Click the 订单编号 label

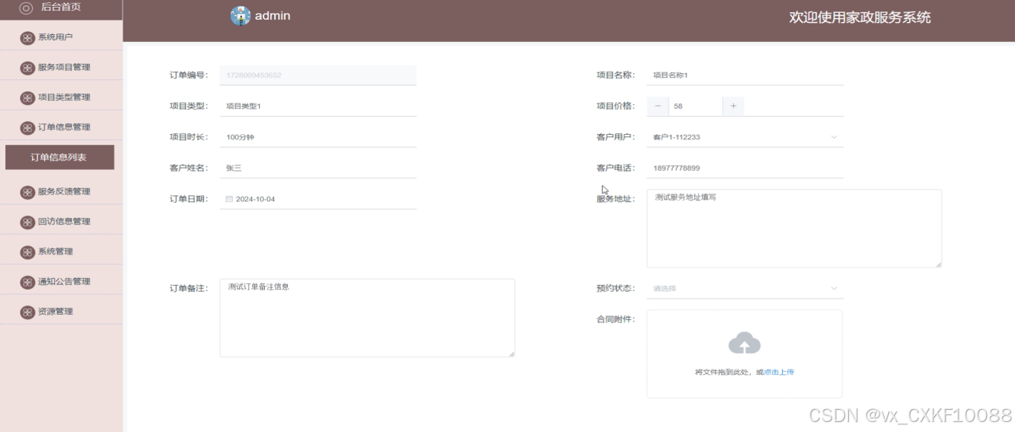click(189, 75)
